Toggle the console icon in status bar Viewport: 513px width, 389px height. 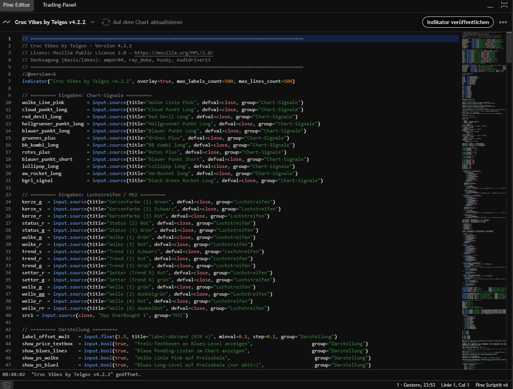(x=6, y=385)
